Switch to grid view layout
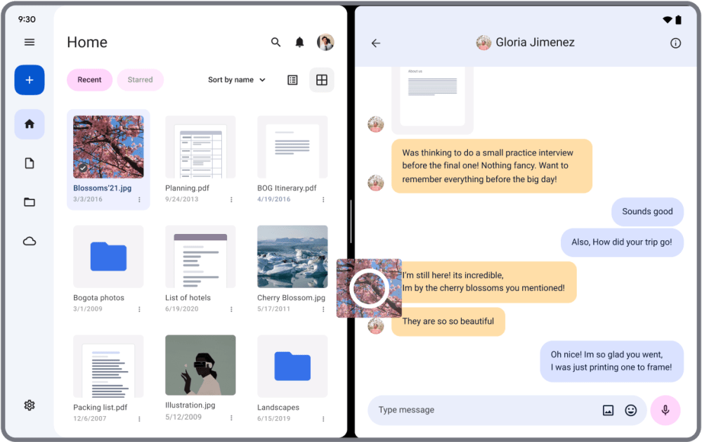Screen dimensions: 702x442 322,80
